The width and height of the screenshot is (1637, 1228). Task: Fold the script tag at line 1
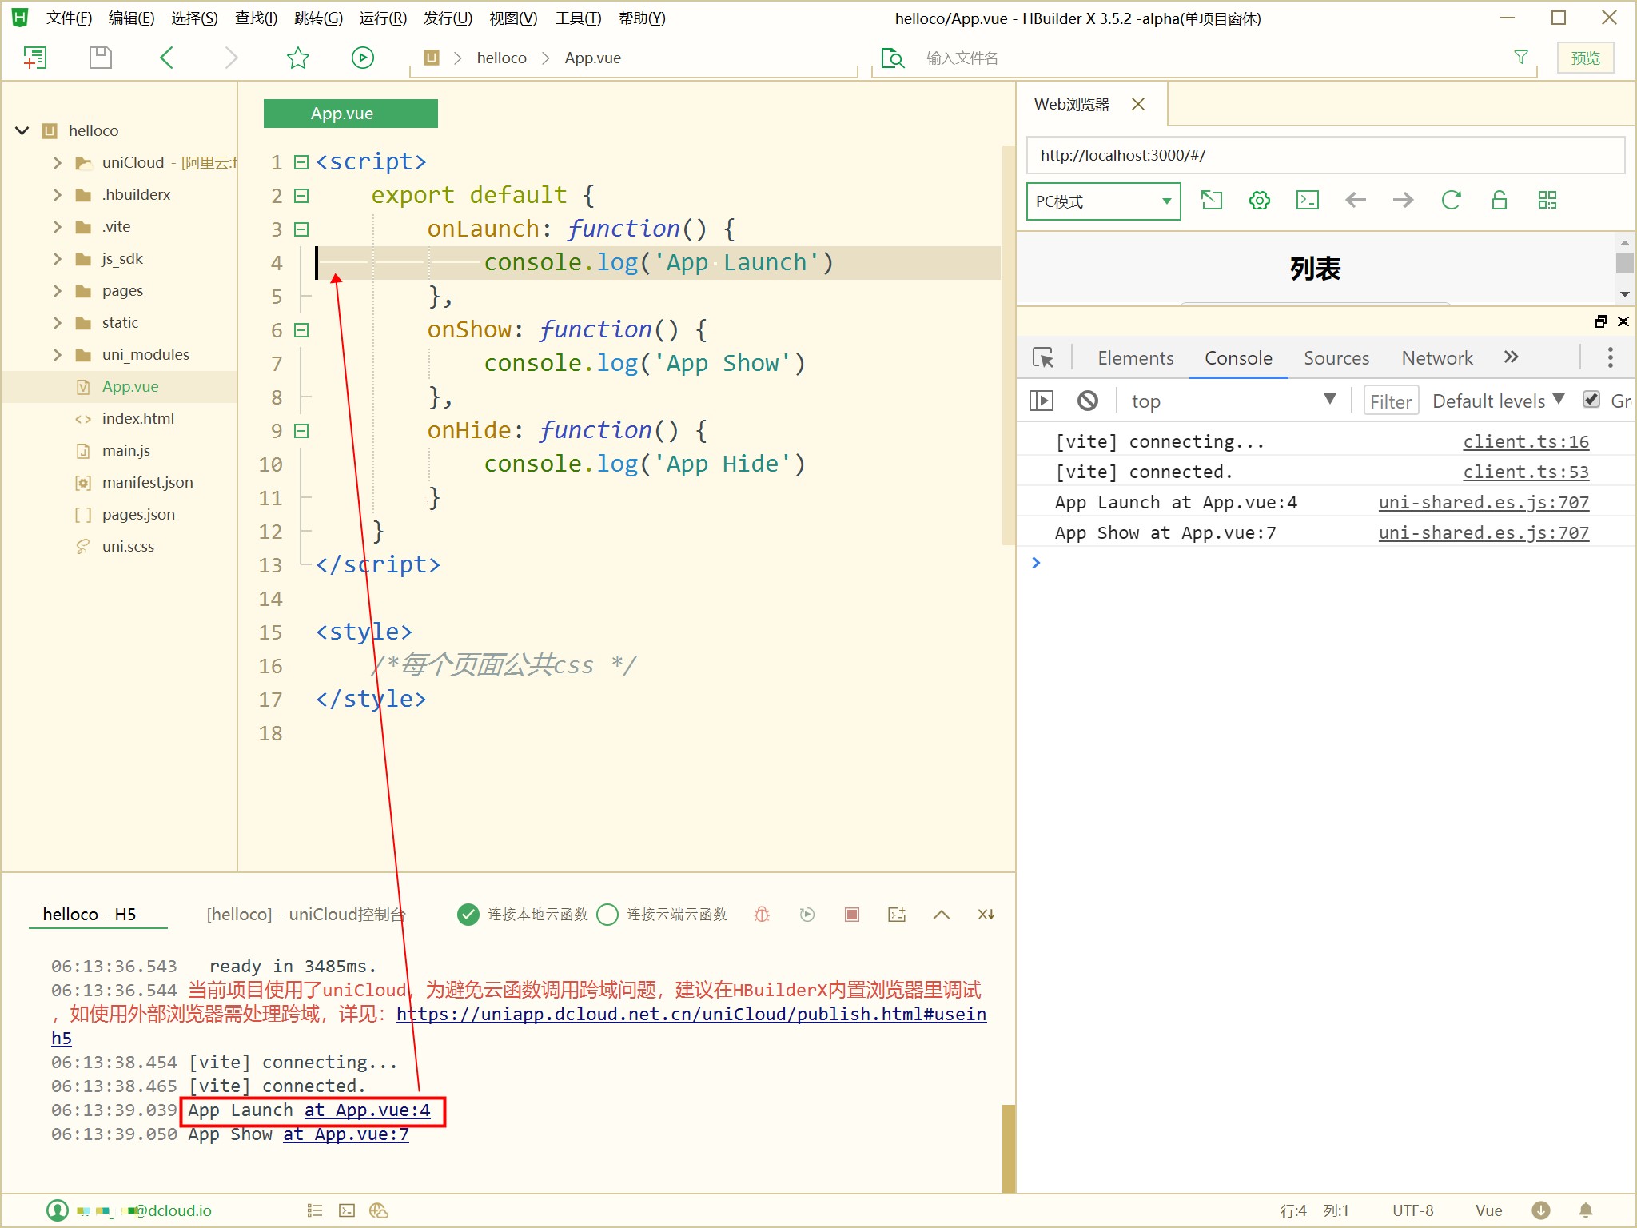(301, 162)
